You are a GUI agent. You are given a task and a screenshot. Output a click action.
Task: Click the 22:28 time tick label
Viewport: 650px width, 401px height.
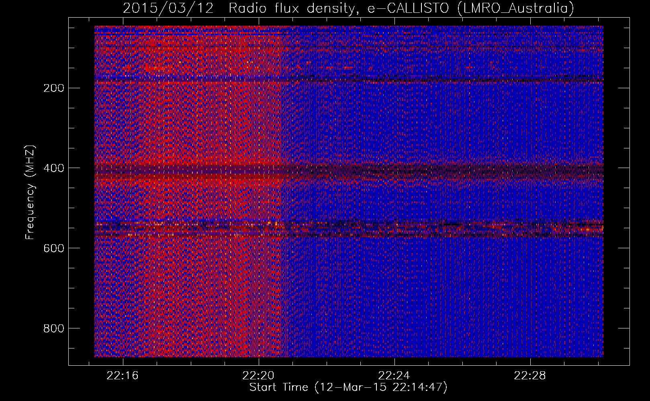point(530,376)
